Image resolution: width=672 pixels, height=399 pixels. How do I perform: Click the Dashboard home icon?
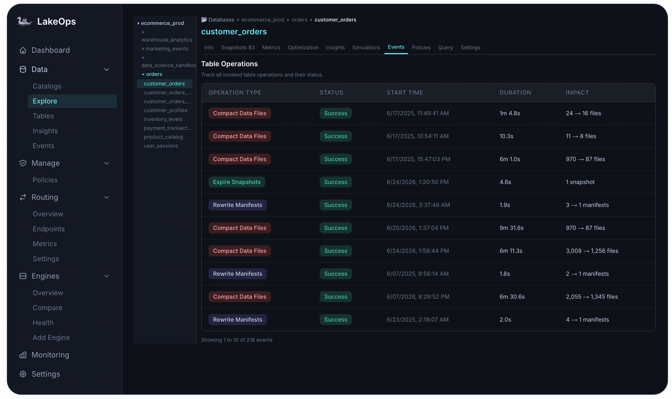click(23, 50)
